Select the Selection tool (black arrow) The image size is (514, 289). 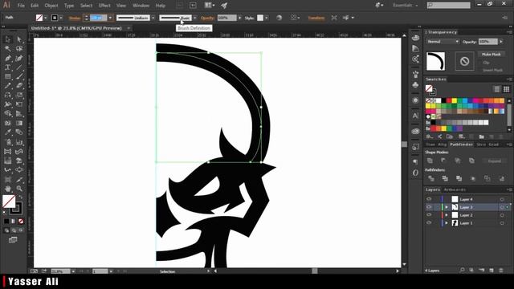7,39
